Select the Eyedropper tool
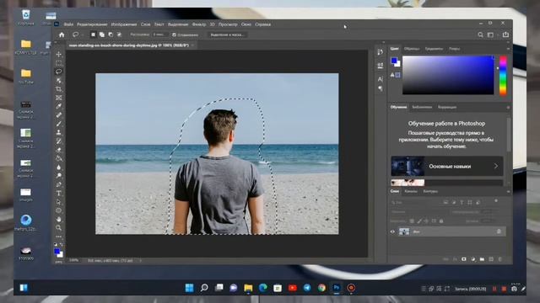The width and height of the screenshot is (540, 303). (59, 106)
